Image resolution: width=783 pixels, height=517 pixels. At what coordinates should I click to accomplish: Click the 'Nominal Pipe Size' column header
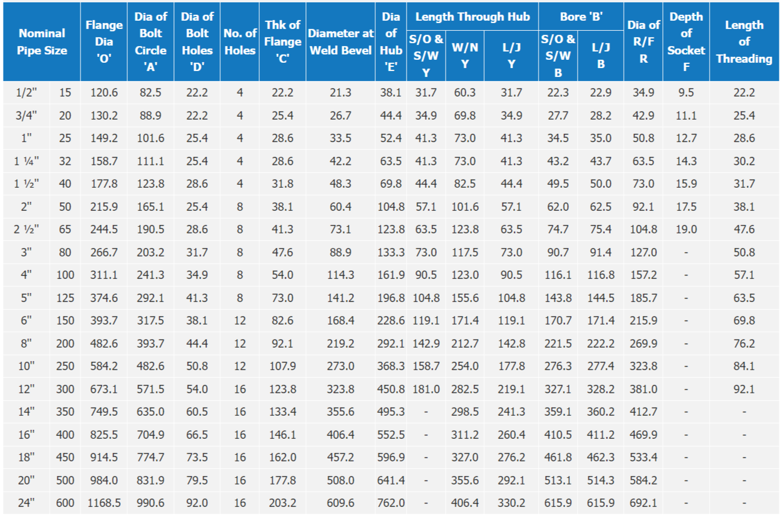42,42
